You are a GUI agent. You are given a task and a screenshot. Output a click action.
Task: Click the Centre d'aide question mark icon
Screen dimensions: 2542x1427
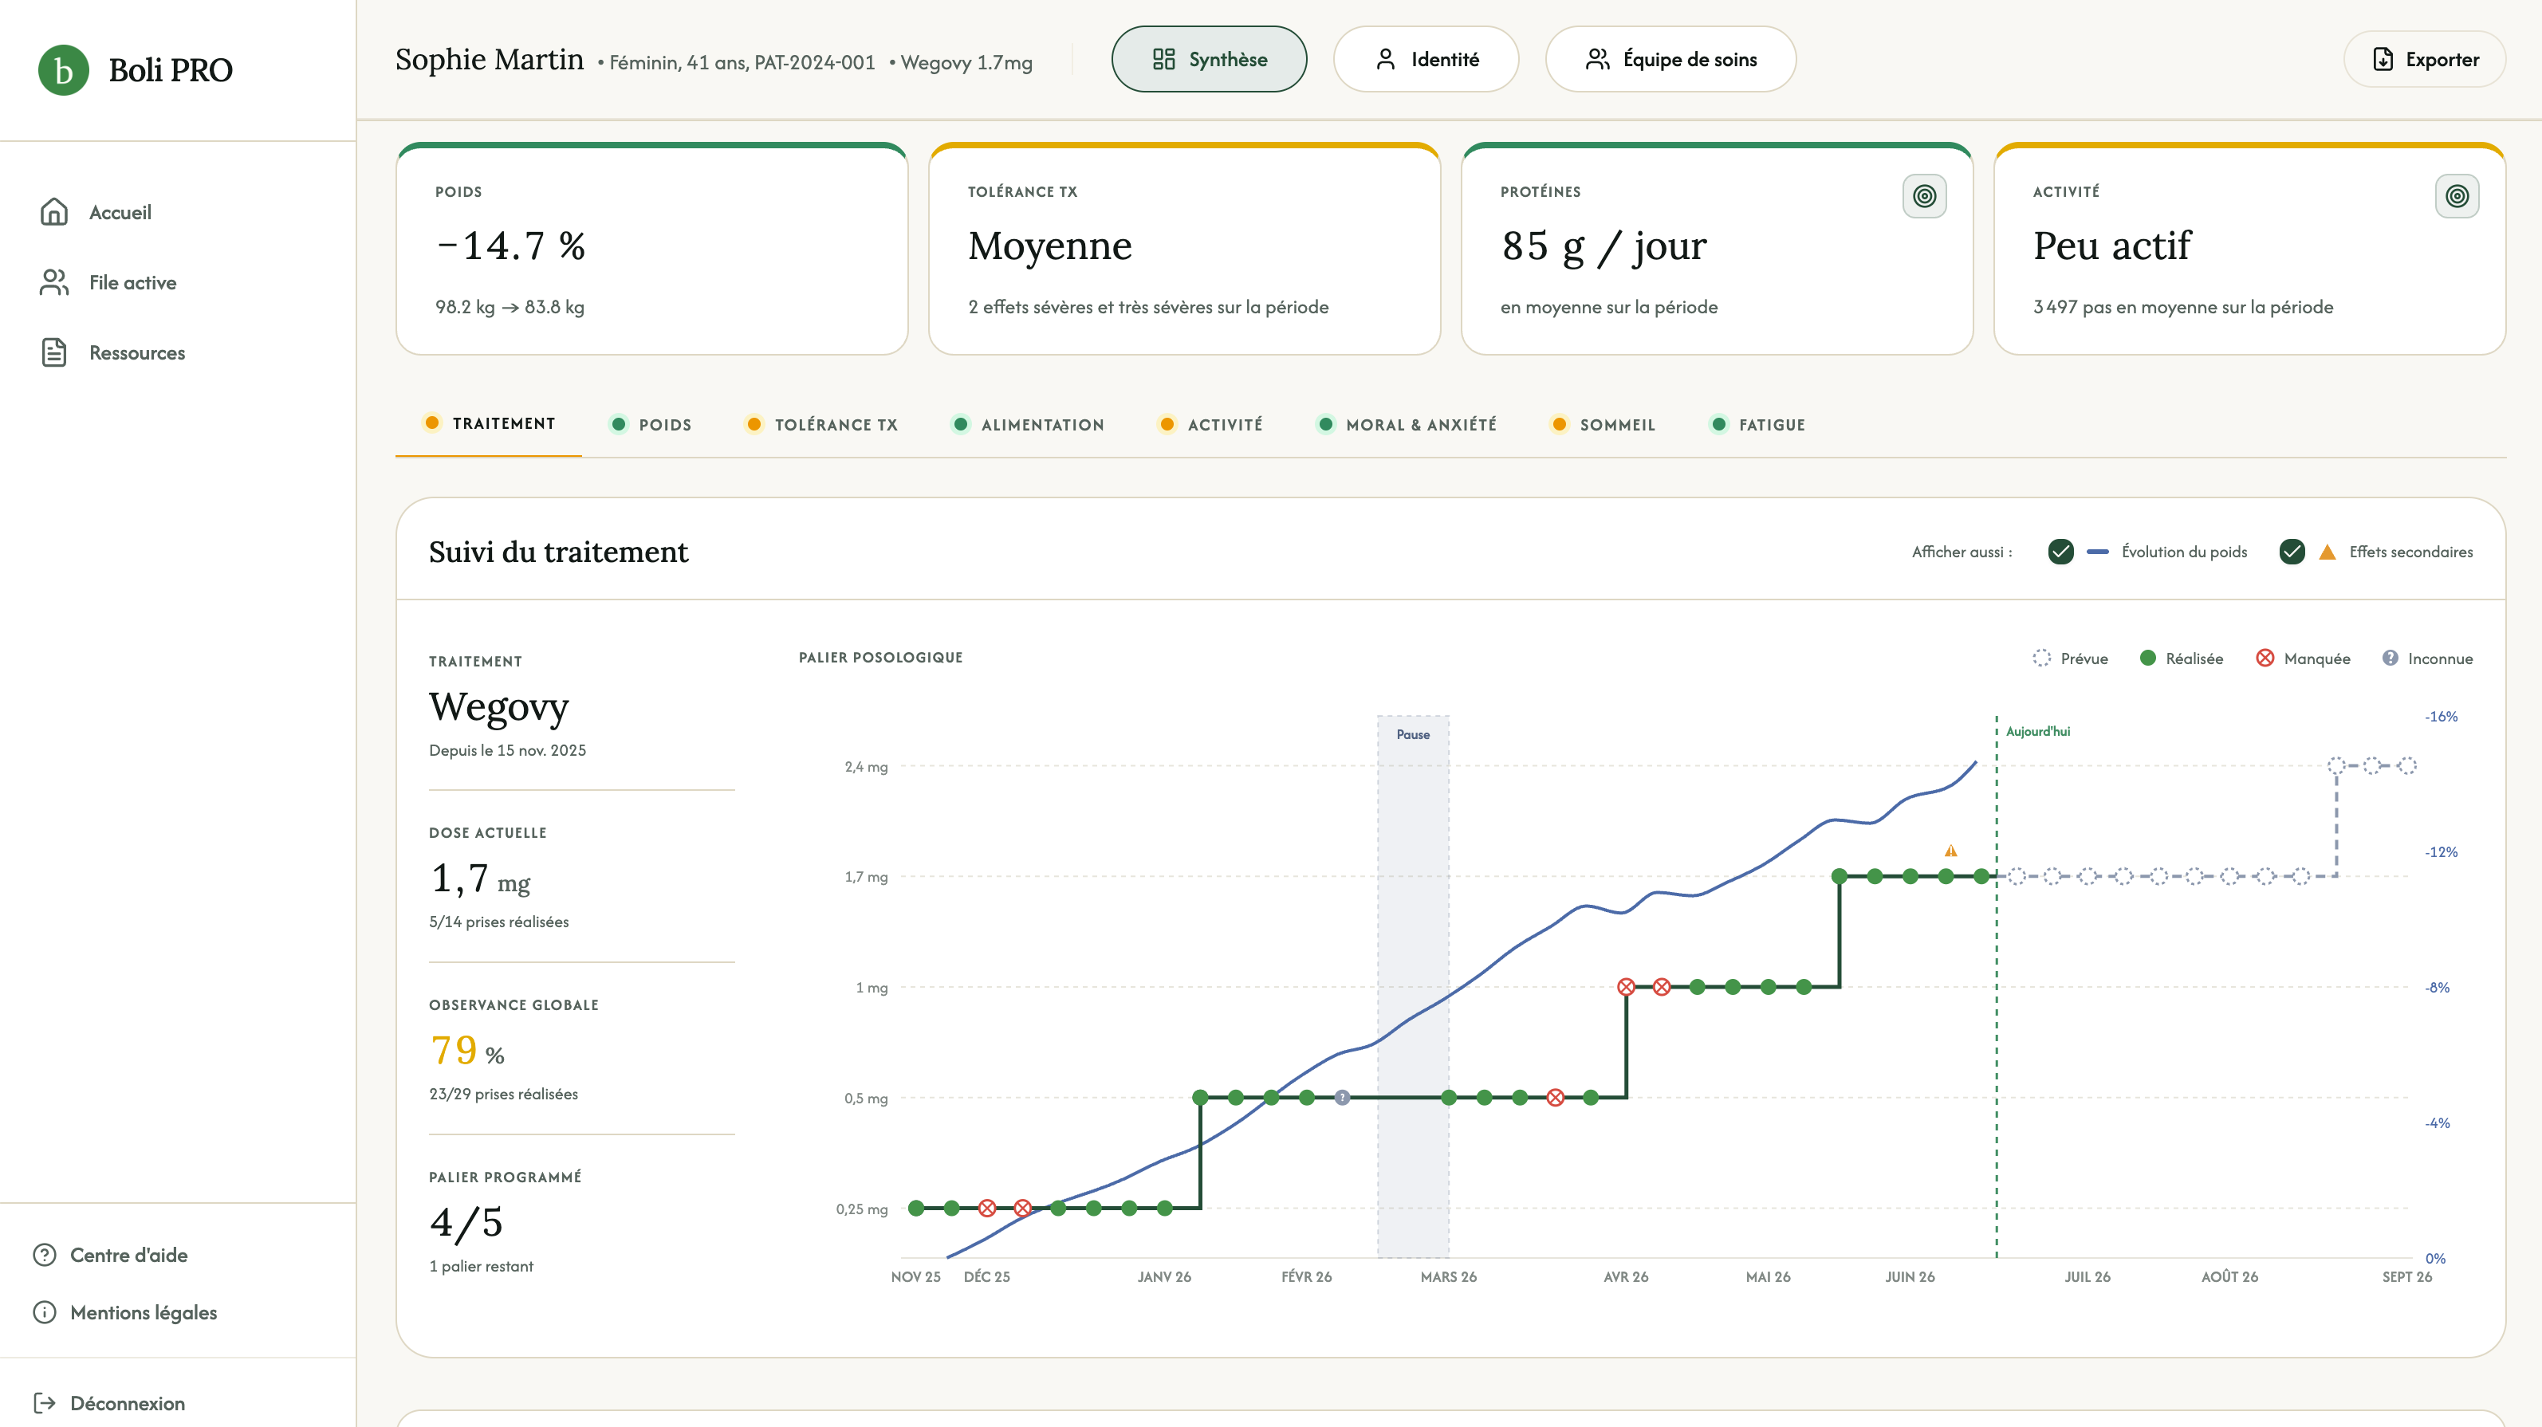[x=45, y=1254]
